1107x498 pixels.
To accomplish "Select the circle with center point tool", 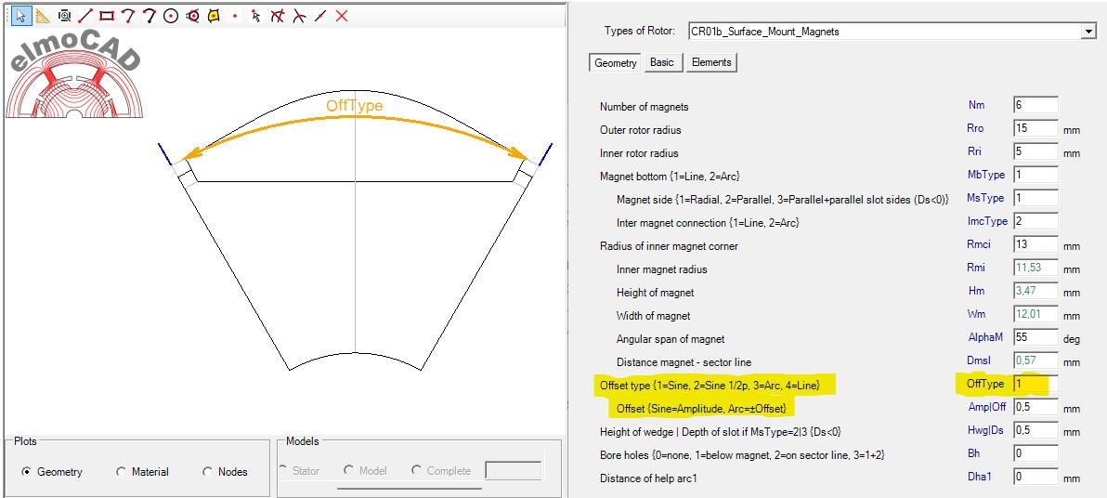I will 171,15.
